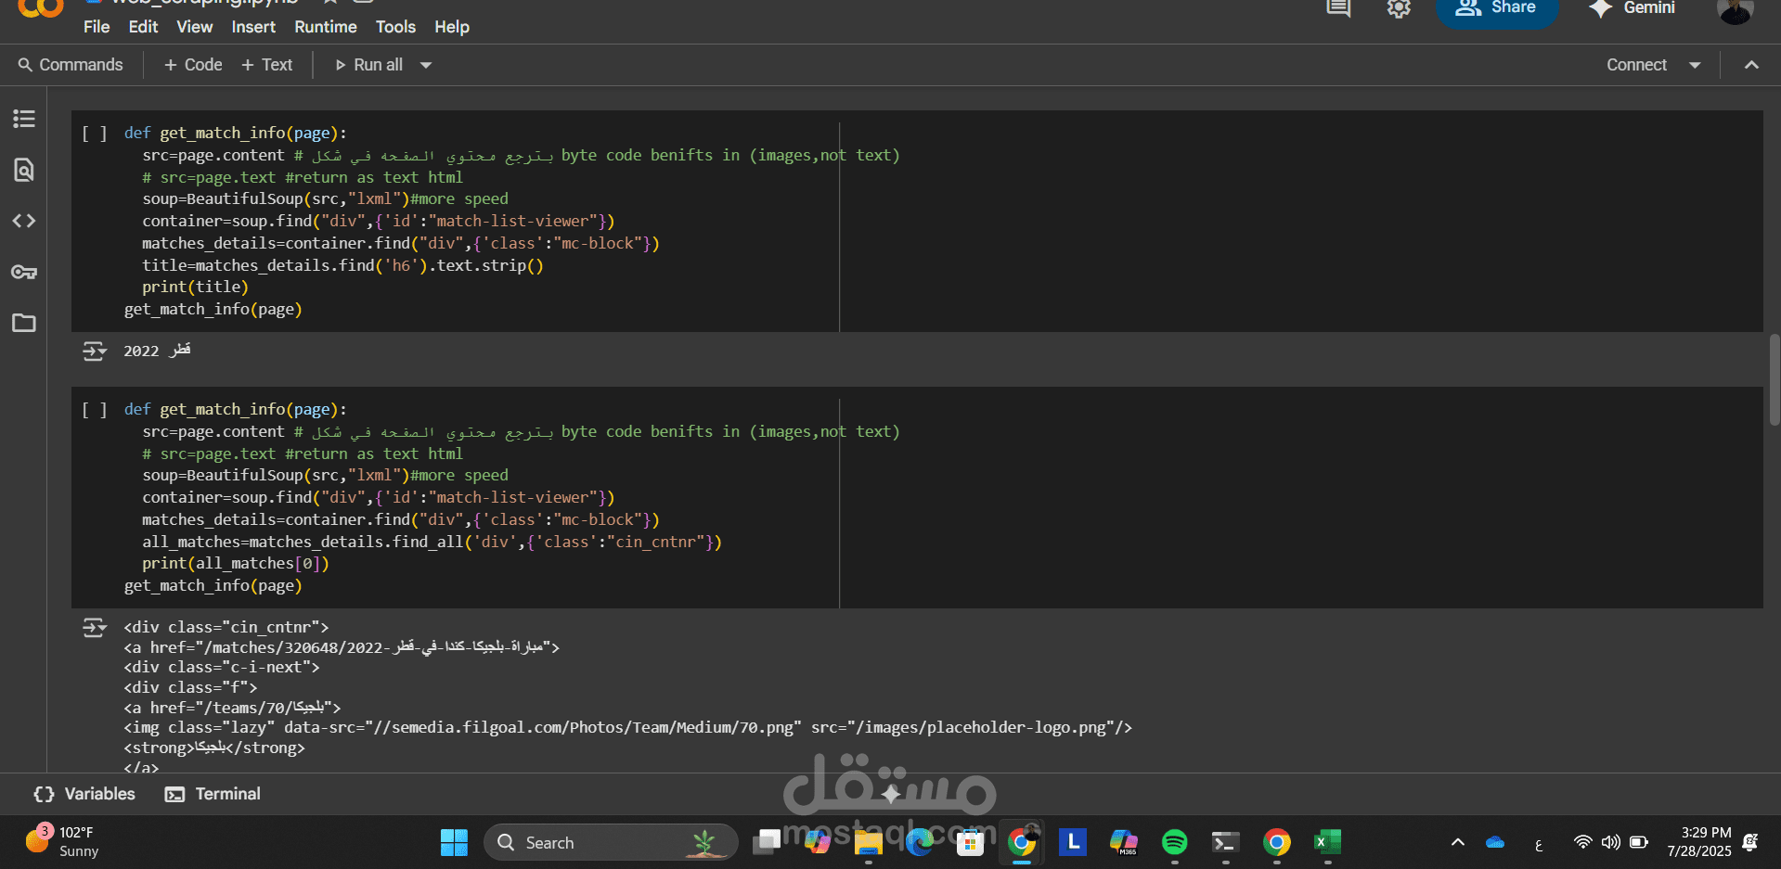Switch the Arabic input language indicator
The height and width of the screenshot is (869, 1781).
tap(1539, 844)
